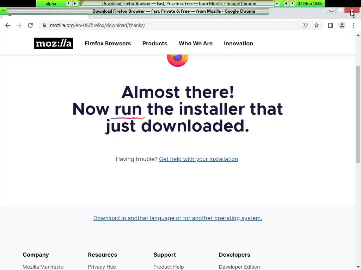The height and width of the screenshot is (270, 361).
Task: Click the Resources footer heading
Action: (x=103, y=255)
